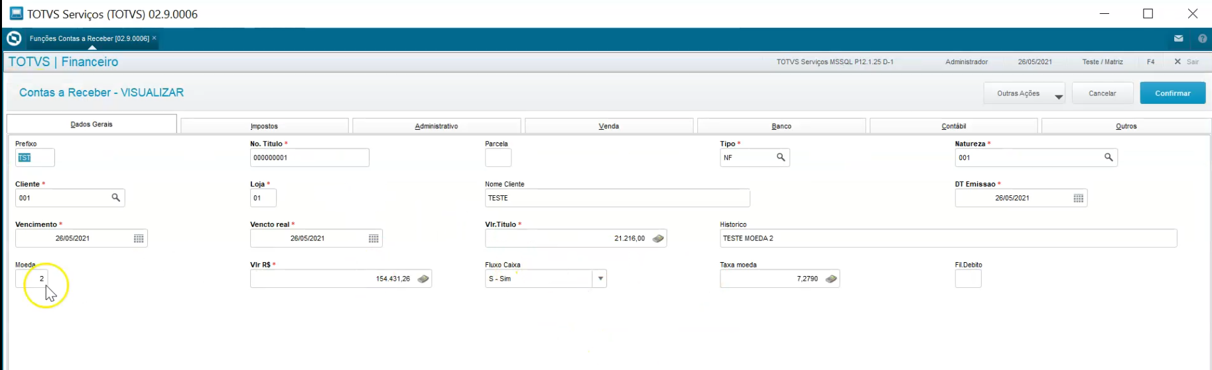This screenshot has height=370, width=1212.
Task: Click the Moeda field showing 2
Action: (x=32, y=279)
